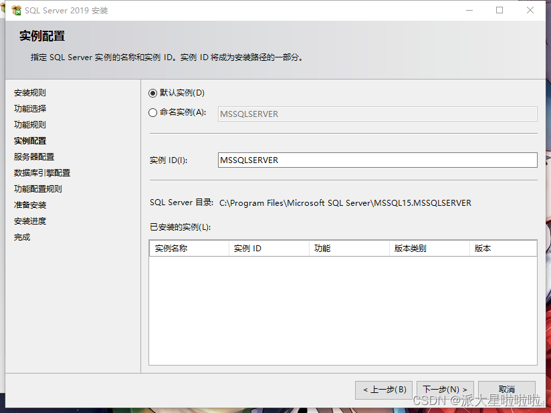Click the 版本 column header
The width and height of the screenshot is (551, 413).
point(504,249)
